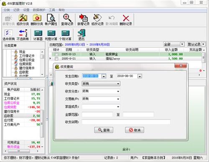Click the 修改分类 toolbar icon
The width and height of the screenshot is (209, 162).
pyautogui.click(x=23, y=20)
